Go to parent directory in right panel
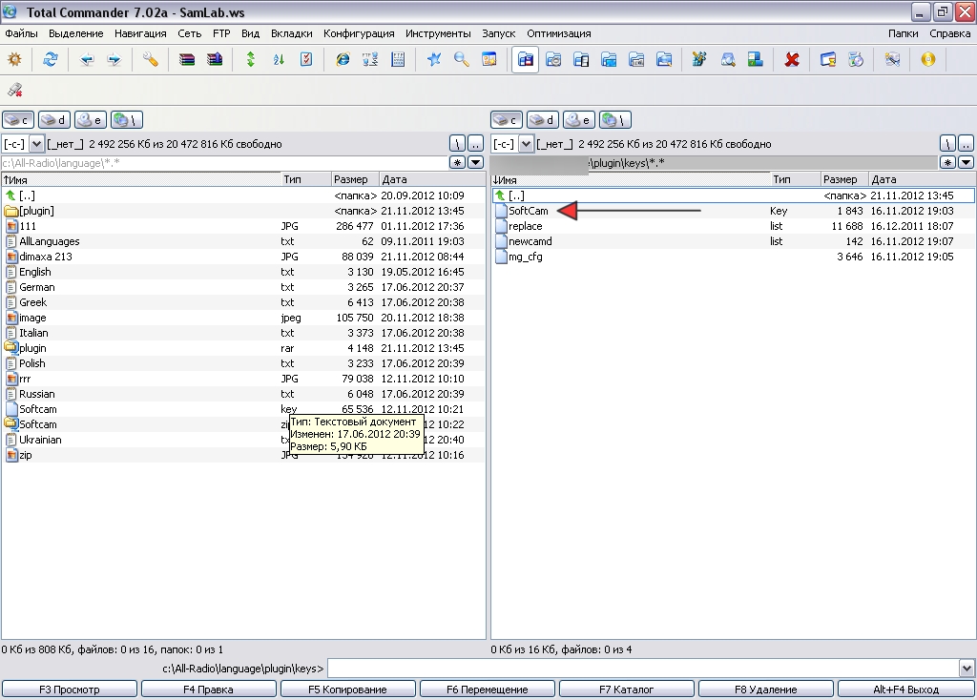The width and height of the screenshot is (977, 700). tap(966, 144)
